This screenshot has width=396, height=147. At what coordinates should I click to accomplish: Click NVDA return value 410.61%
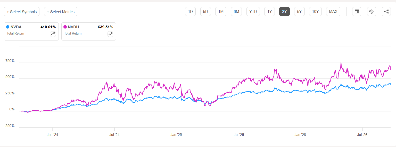tap(48, 27)
